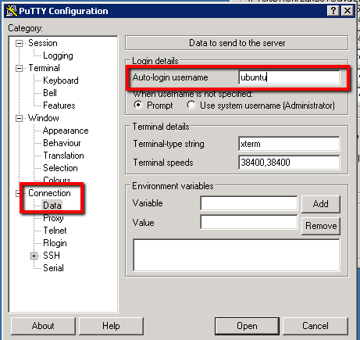The image size is (360, 340).
Task: Select the Appearance category
Action: 66,131
